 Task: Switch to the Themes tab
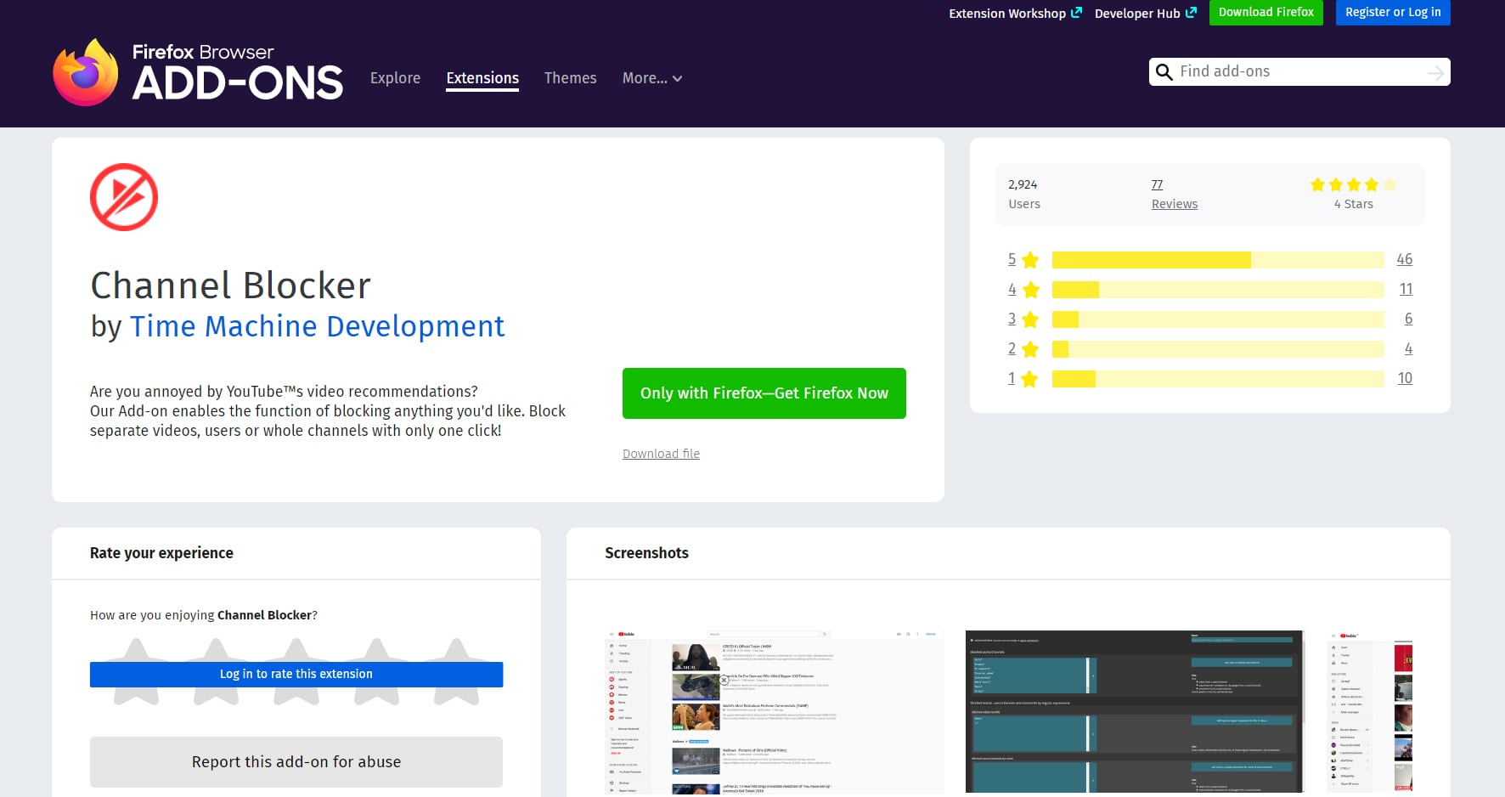click(x=570, y=78)
